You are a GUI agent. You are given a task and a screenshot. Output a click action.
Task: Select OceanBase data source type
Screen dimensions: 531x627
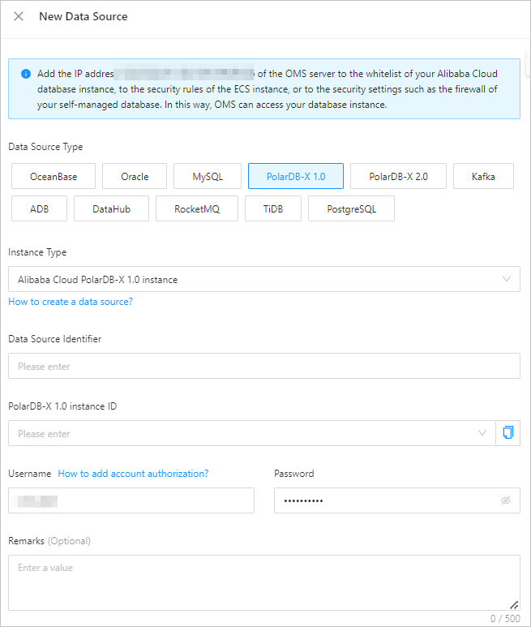tap(54, 176)
